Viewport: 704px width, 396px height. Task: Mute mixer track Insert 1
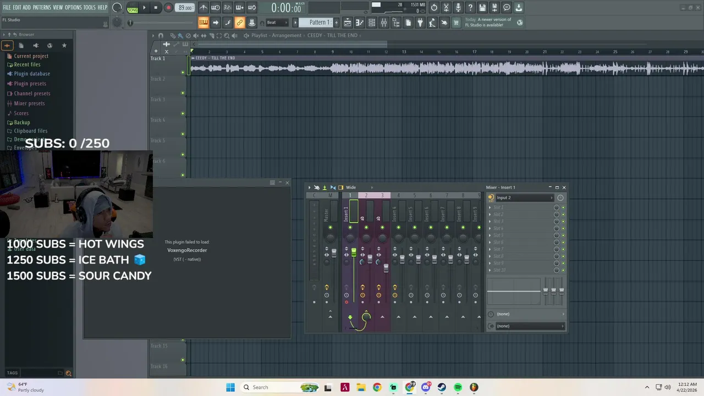pos(350,228)
